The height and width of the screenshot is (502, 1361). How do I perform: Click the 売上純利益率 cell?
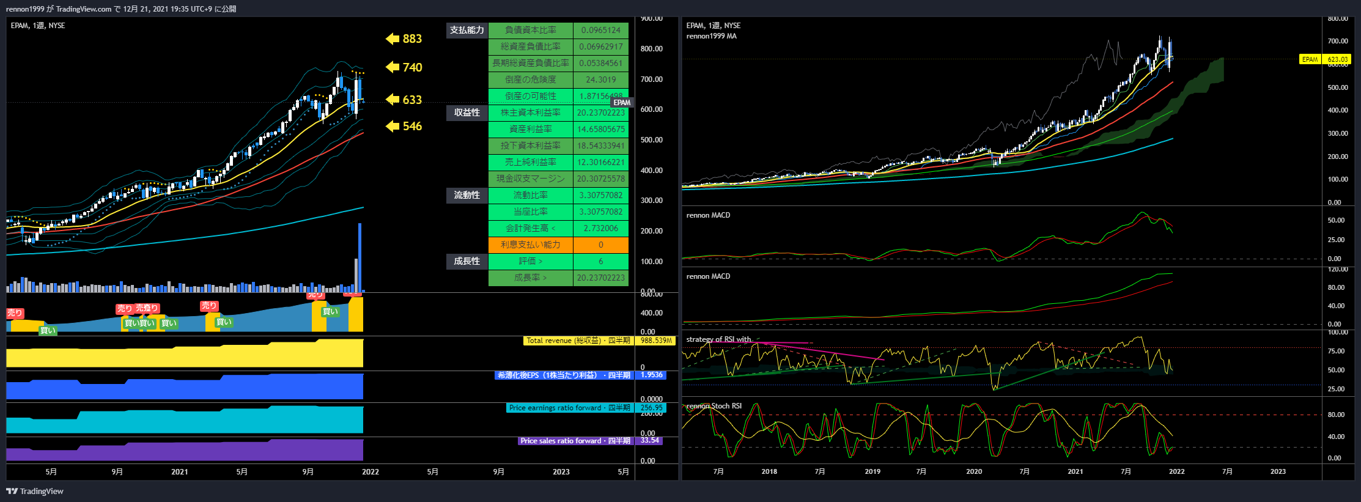[531, 162]
